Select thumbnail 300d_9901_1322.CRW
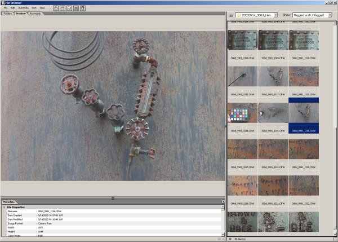338x242 pixels. tap(304, 186)
